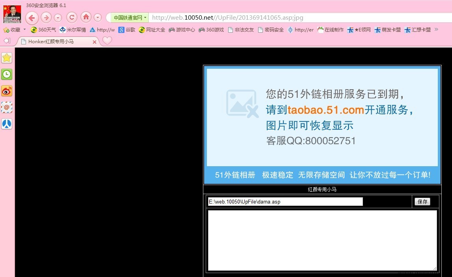Open the 网址大全 bookmark
This screenshot has height=277, width=452.
[152, 29]
